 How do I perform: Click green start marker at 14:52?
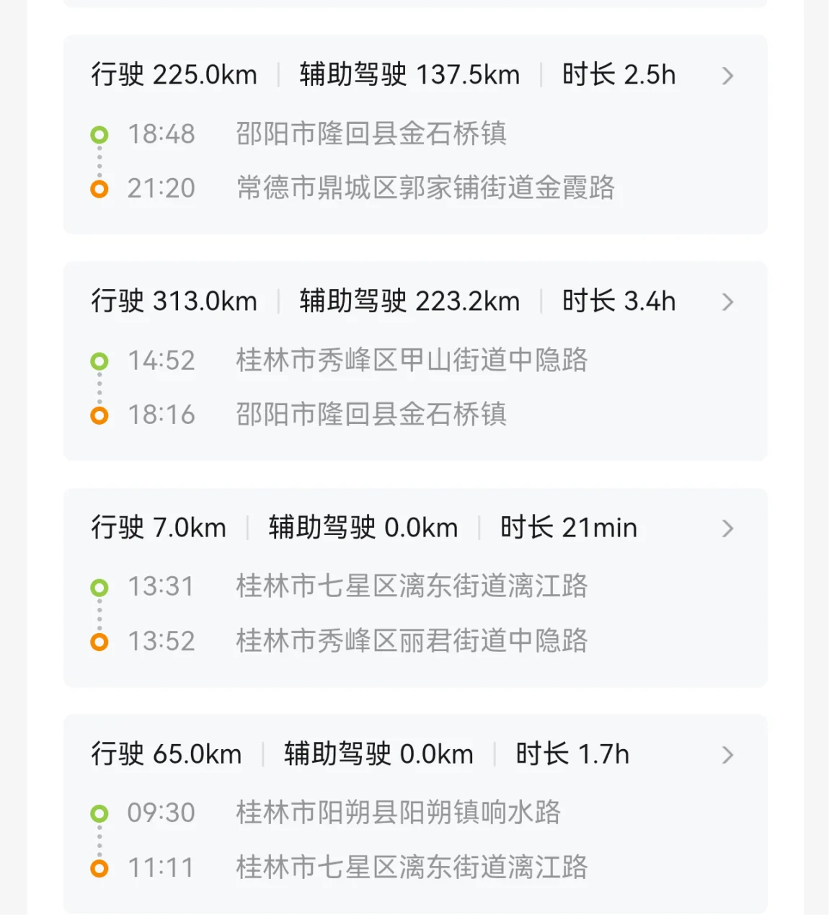(99, 361)
